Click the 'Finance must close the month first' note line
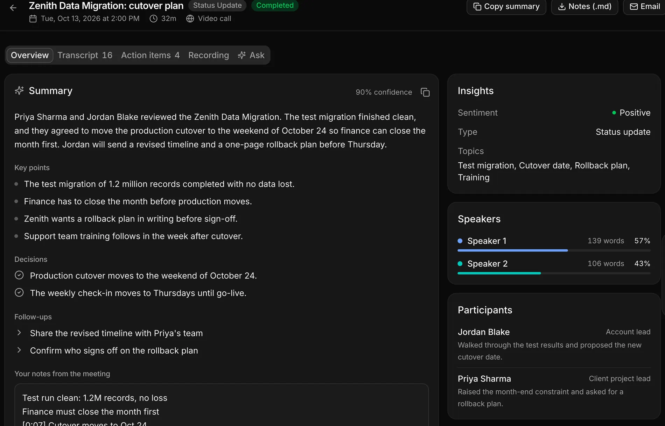Screen dimensions: 665x426 [91, 412]
